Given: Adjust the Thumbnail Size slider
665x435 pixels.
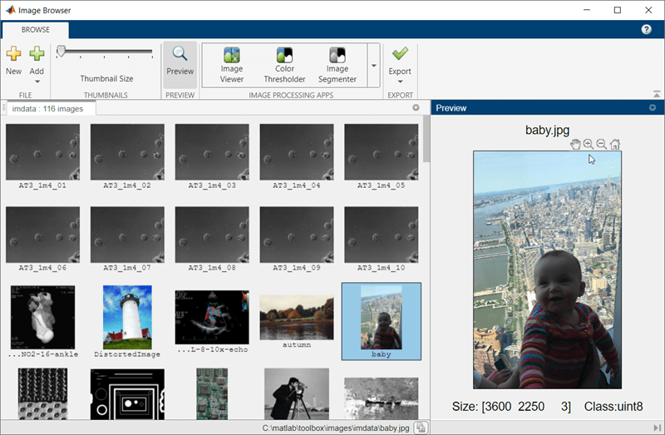Looking at the screenshot, I should 62,52.
